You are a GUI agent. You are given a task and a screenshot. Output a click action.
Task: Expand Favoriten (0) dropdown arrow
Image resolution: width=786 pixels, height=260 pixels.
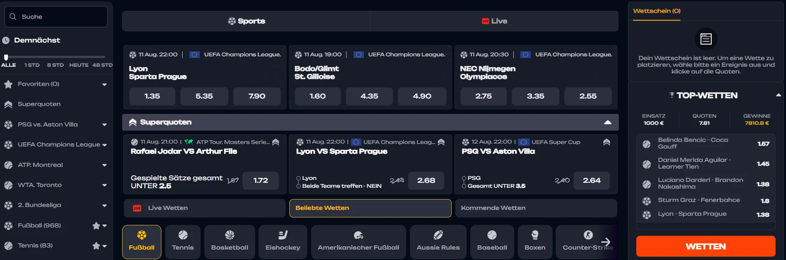(104, 85)
